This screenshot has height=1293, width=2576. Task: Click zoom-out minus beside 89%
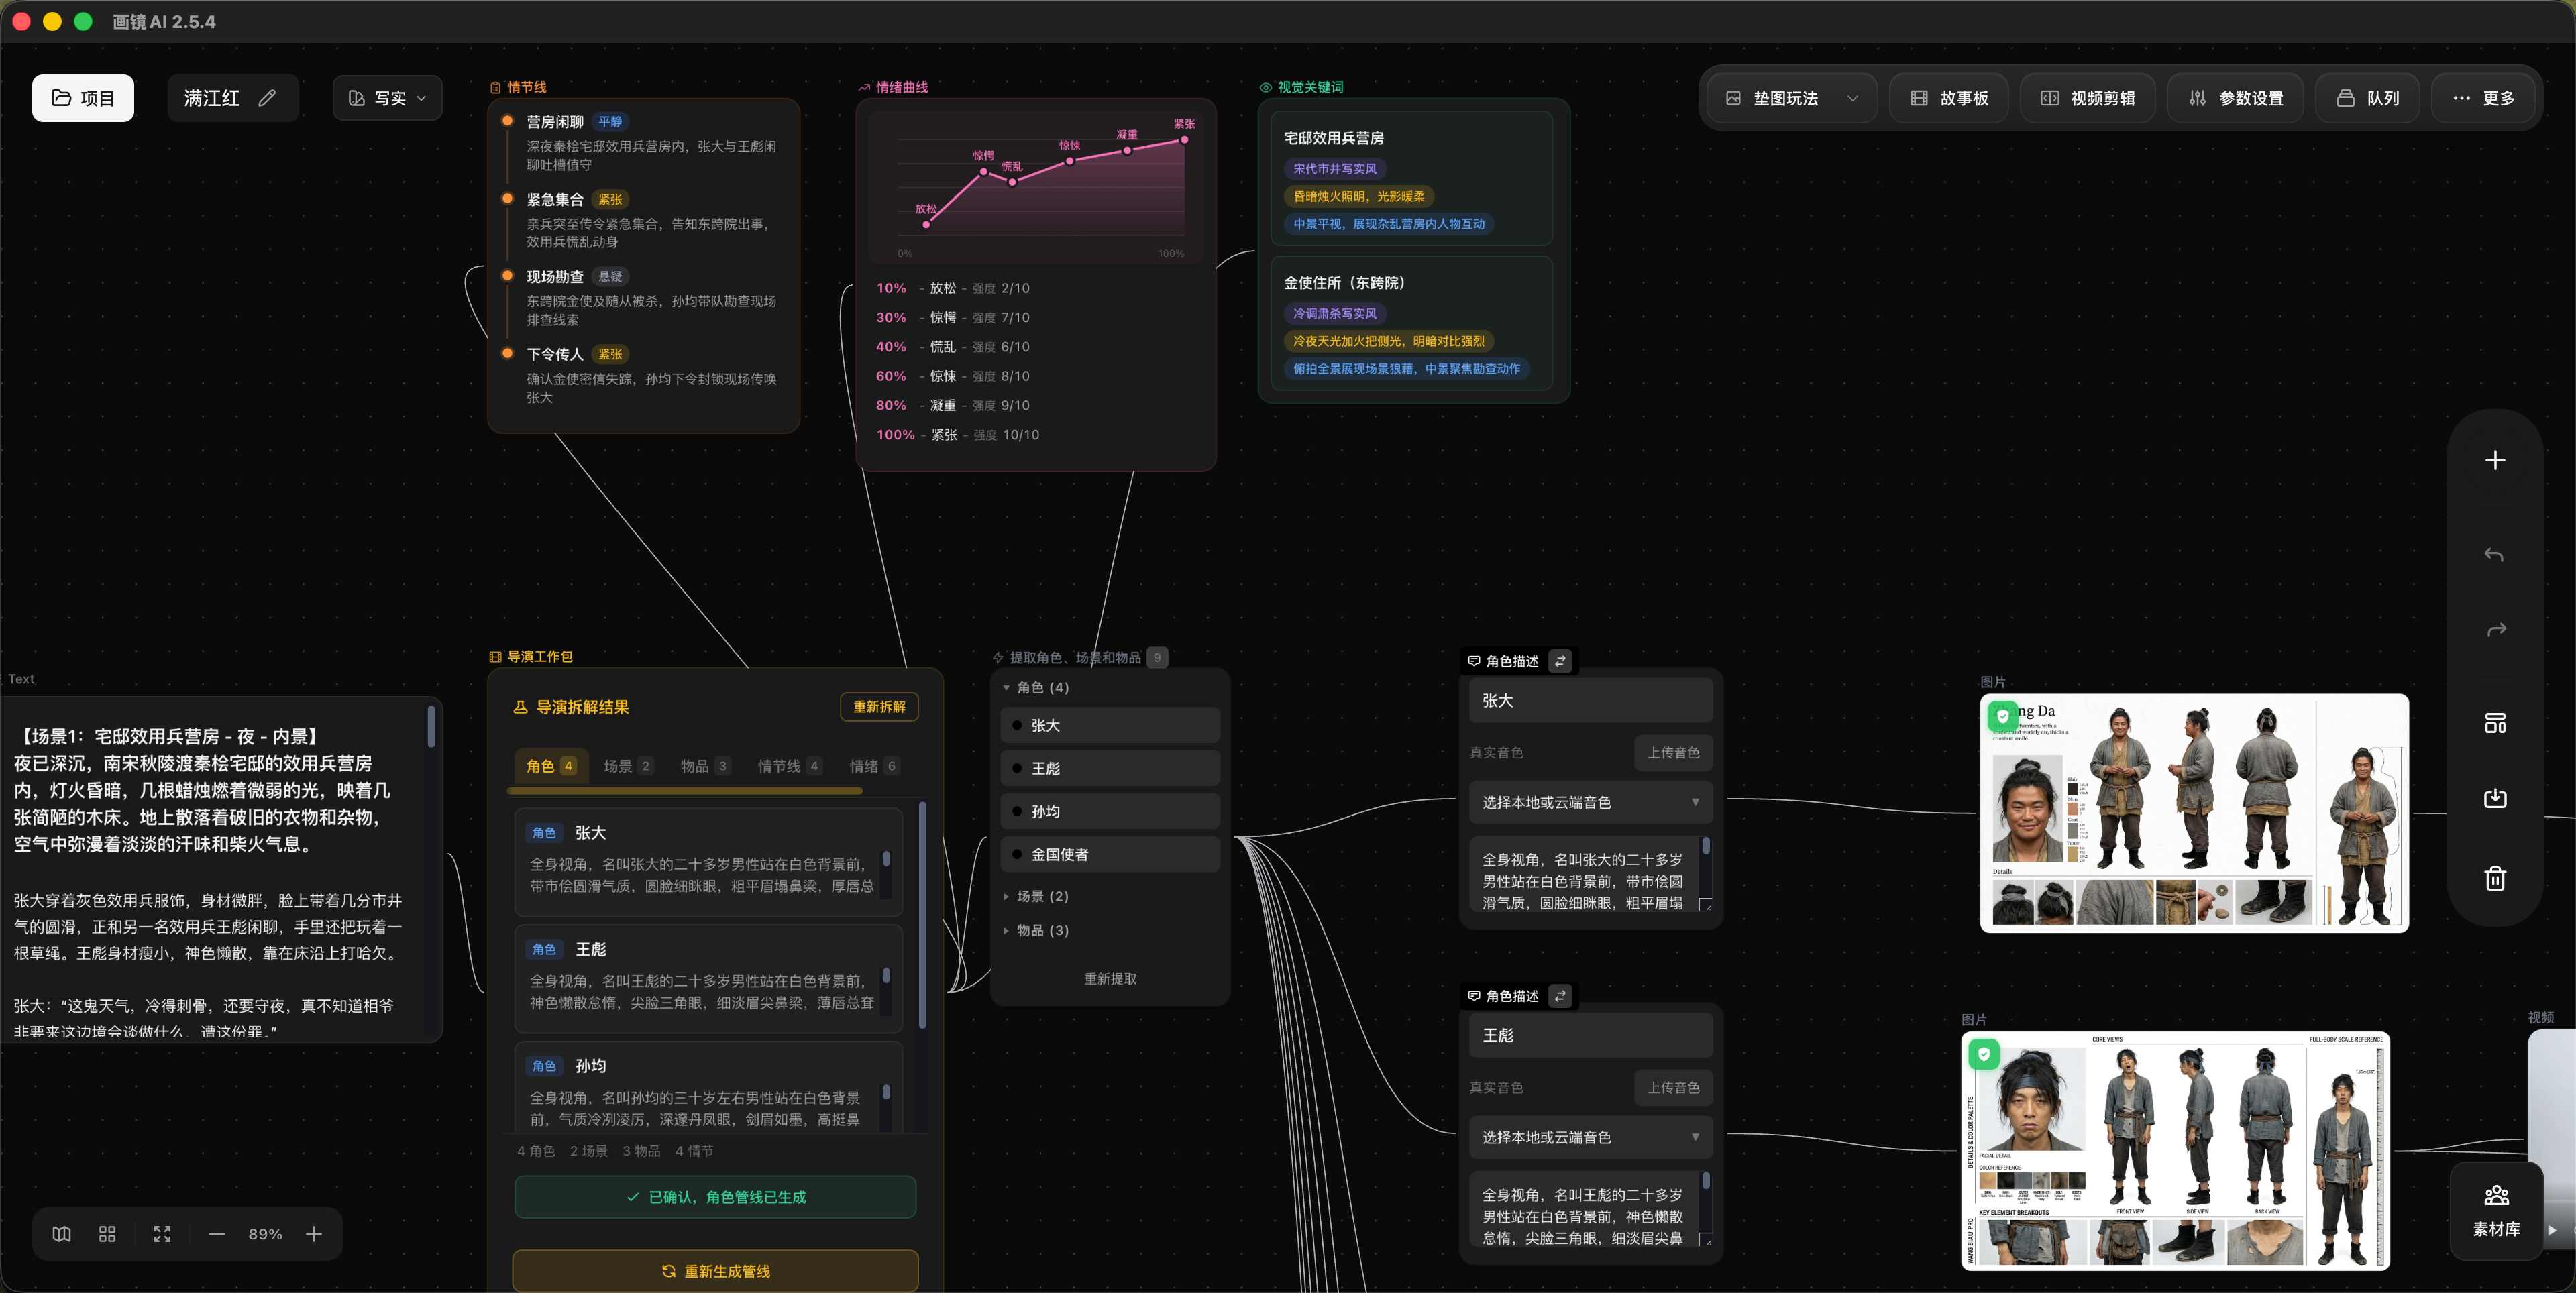217,1234
